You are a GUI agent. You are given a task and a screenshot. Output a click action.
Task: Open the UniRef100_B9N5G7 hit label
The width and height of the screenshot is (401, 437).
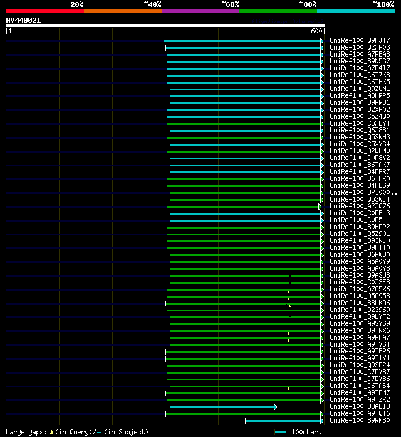360,62
